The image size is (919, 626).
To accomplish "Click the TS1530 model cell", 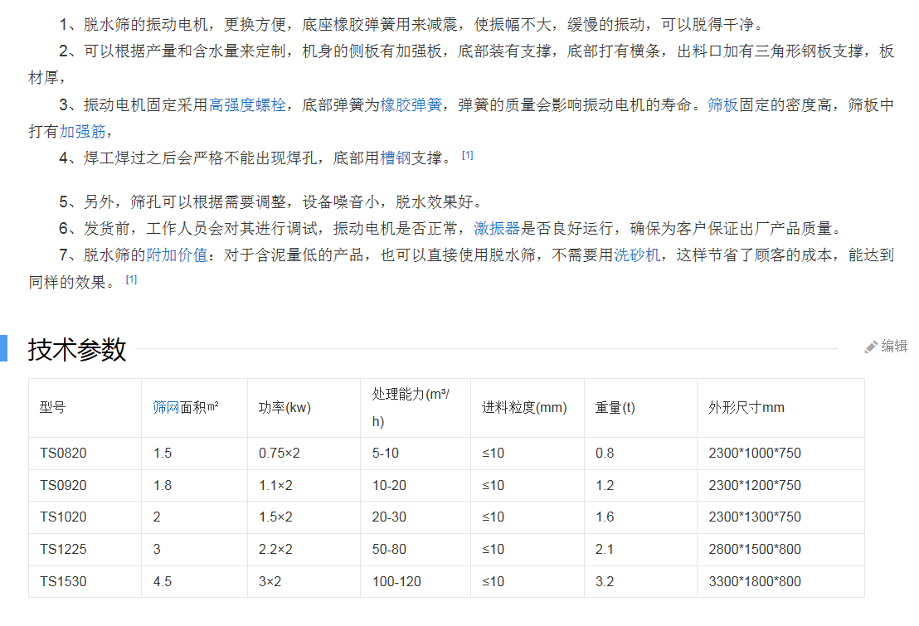I will (x=63, y=581).
